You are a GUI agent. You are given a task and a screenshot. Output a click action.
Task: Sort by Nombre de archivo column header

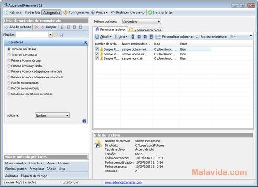coord(107,44)
